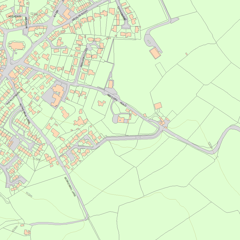Click the 115m contour label
Viewport: 240px width, 240px height.
tap(37, 159)
